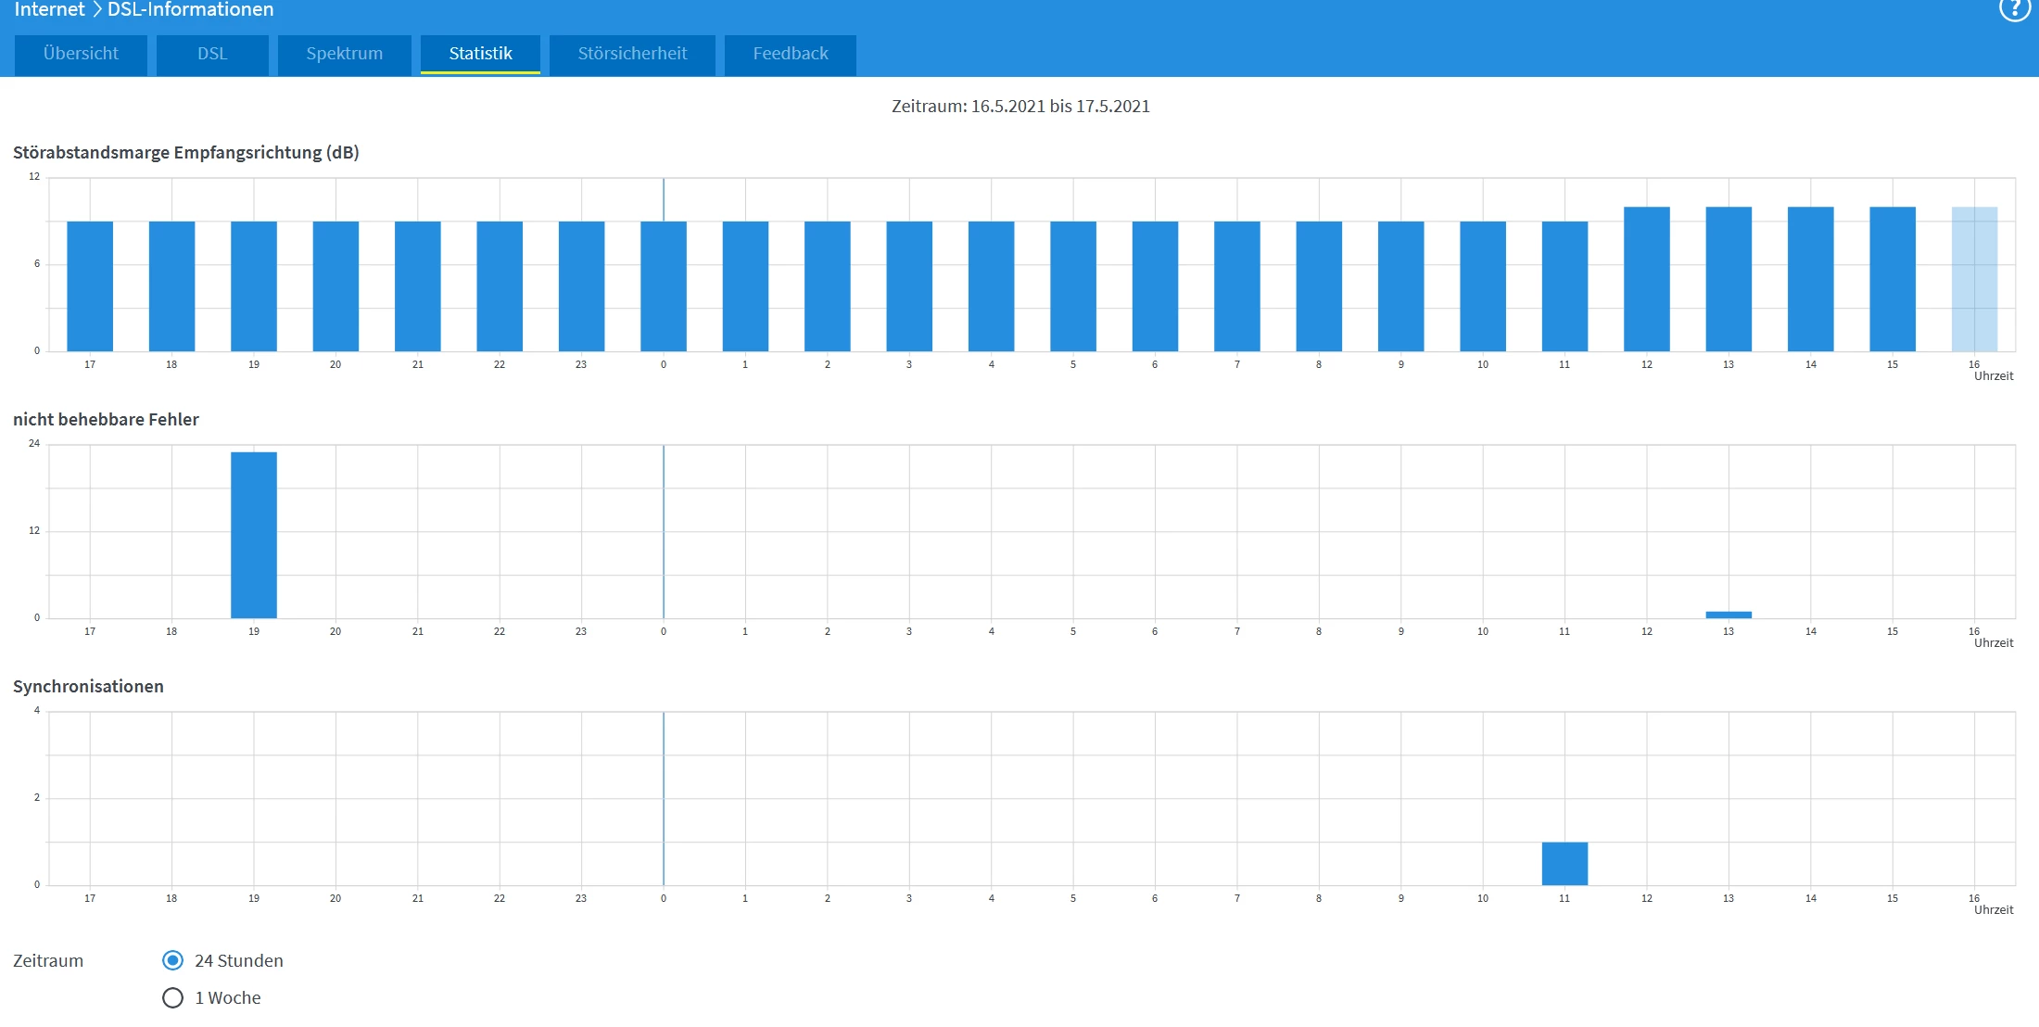Click the DSL-Informationen breadcrumb

[x=190, y=9]
